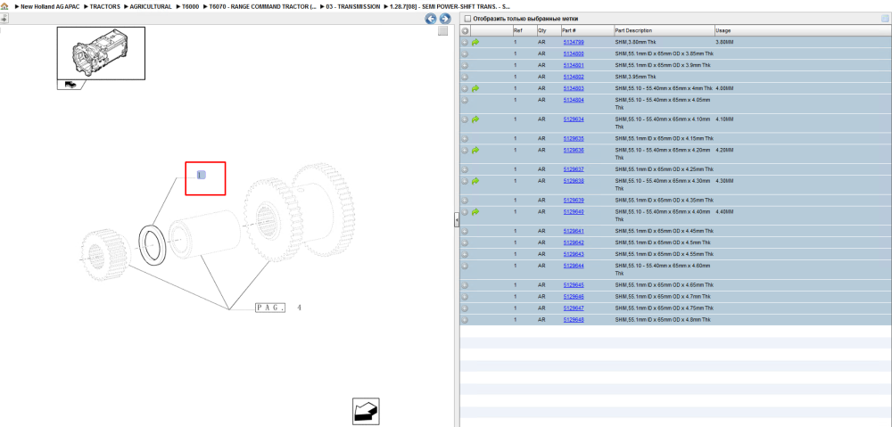
Task: Collapse the parts panel using splitter handle
Action: [456, 220]
